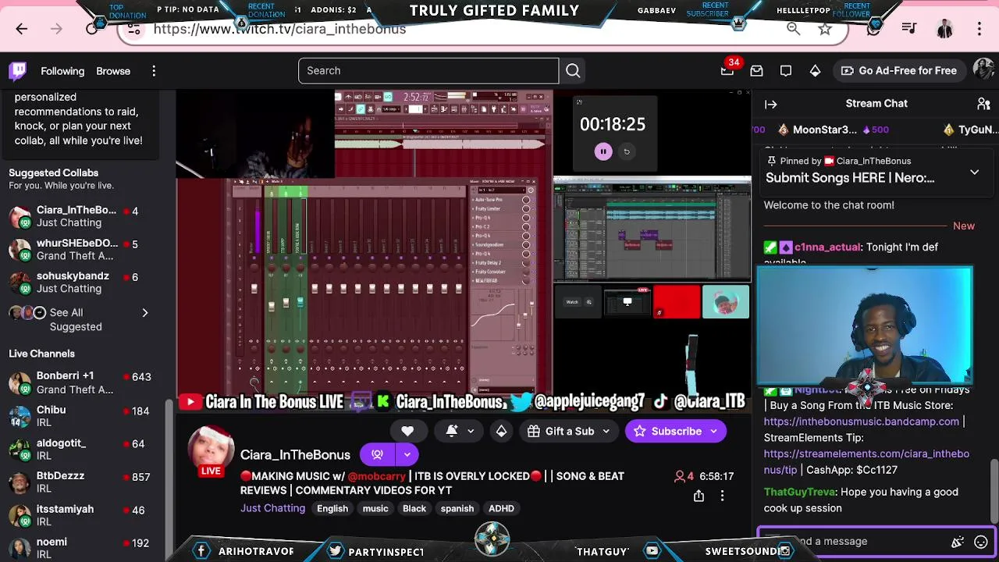Open noemi live channel

(x=78, y=548)
